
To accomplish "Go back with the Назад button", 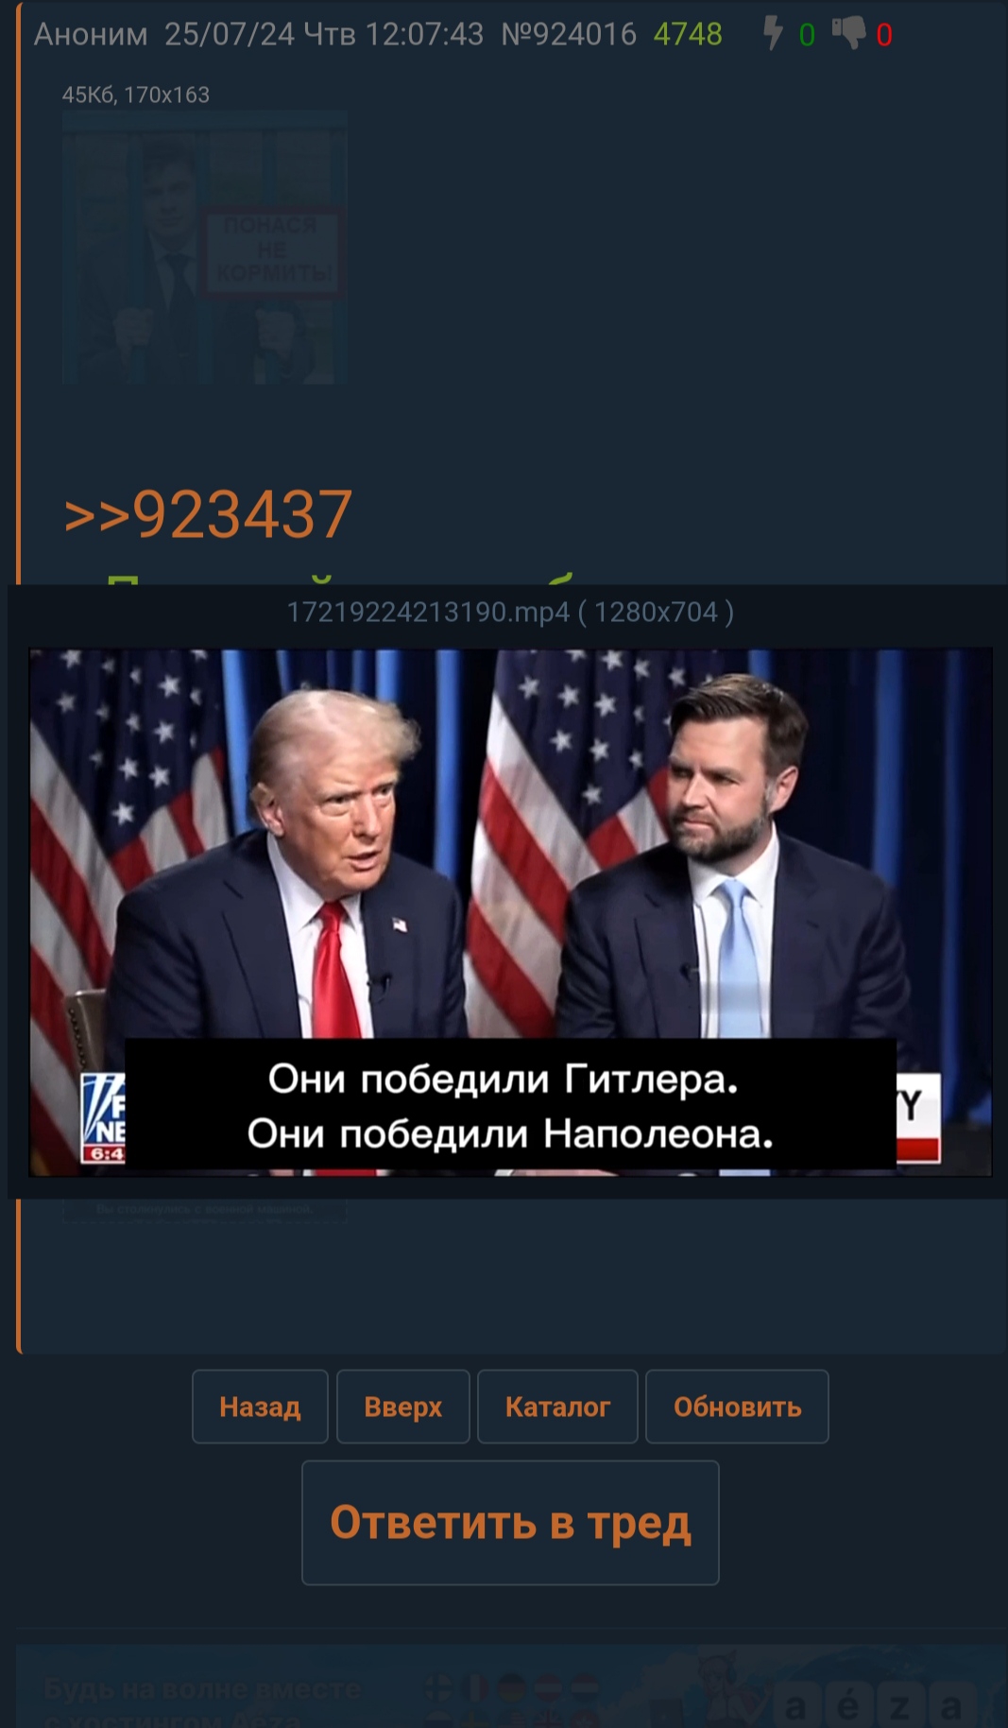I will point(260,1407).
